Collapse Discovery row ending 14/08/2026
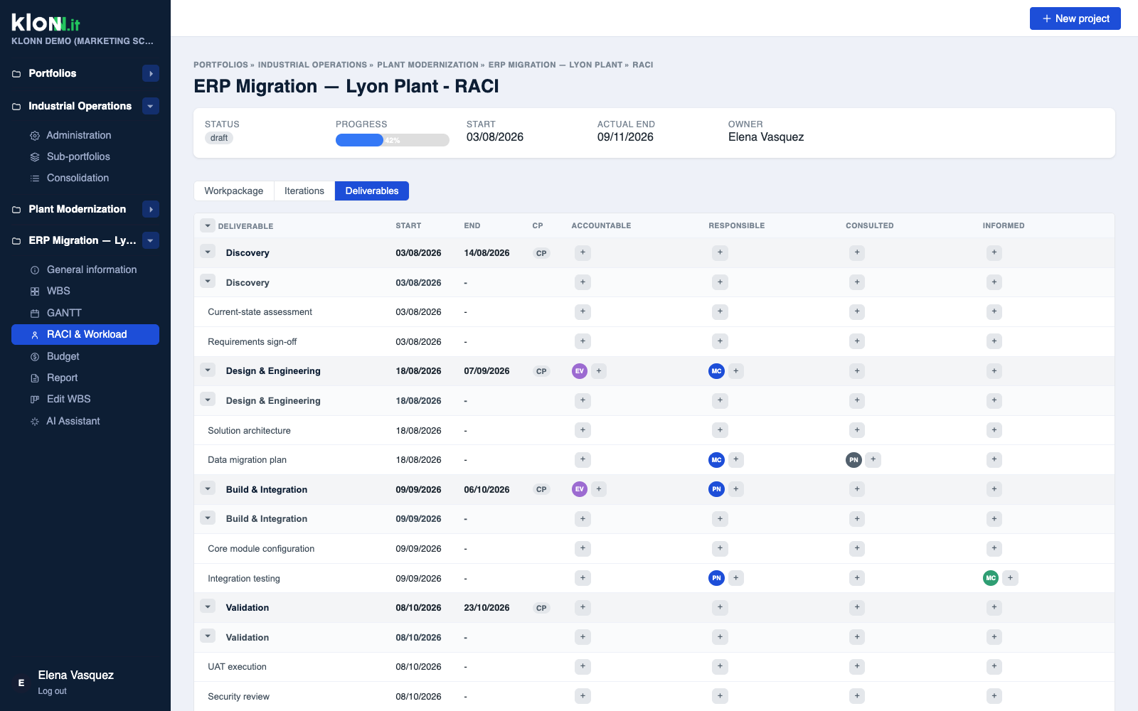 point(208,252)
